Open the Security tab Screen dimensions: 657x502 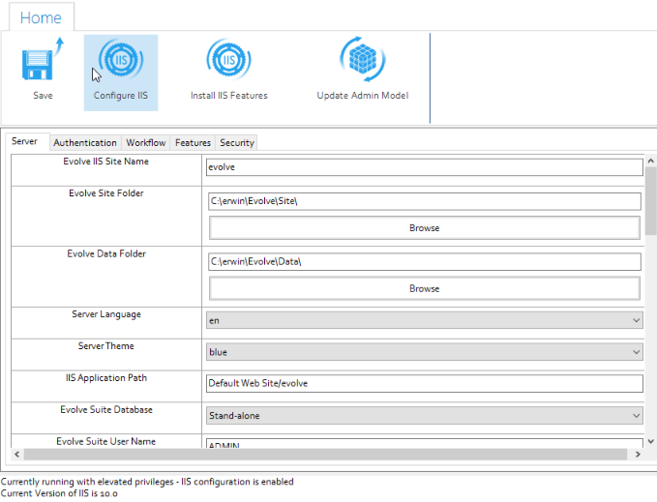pos(237,143)
